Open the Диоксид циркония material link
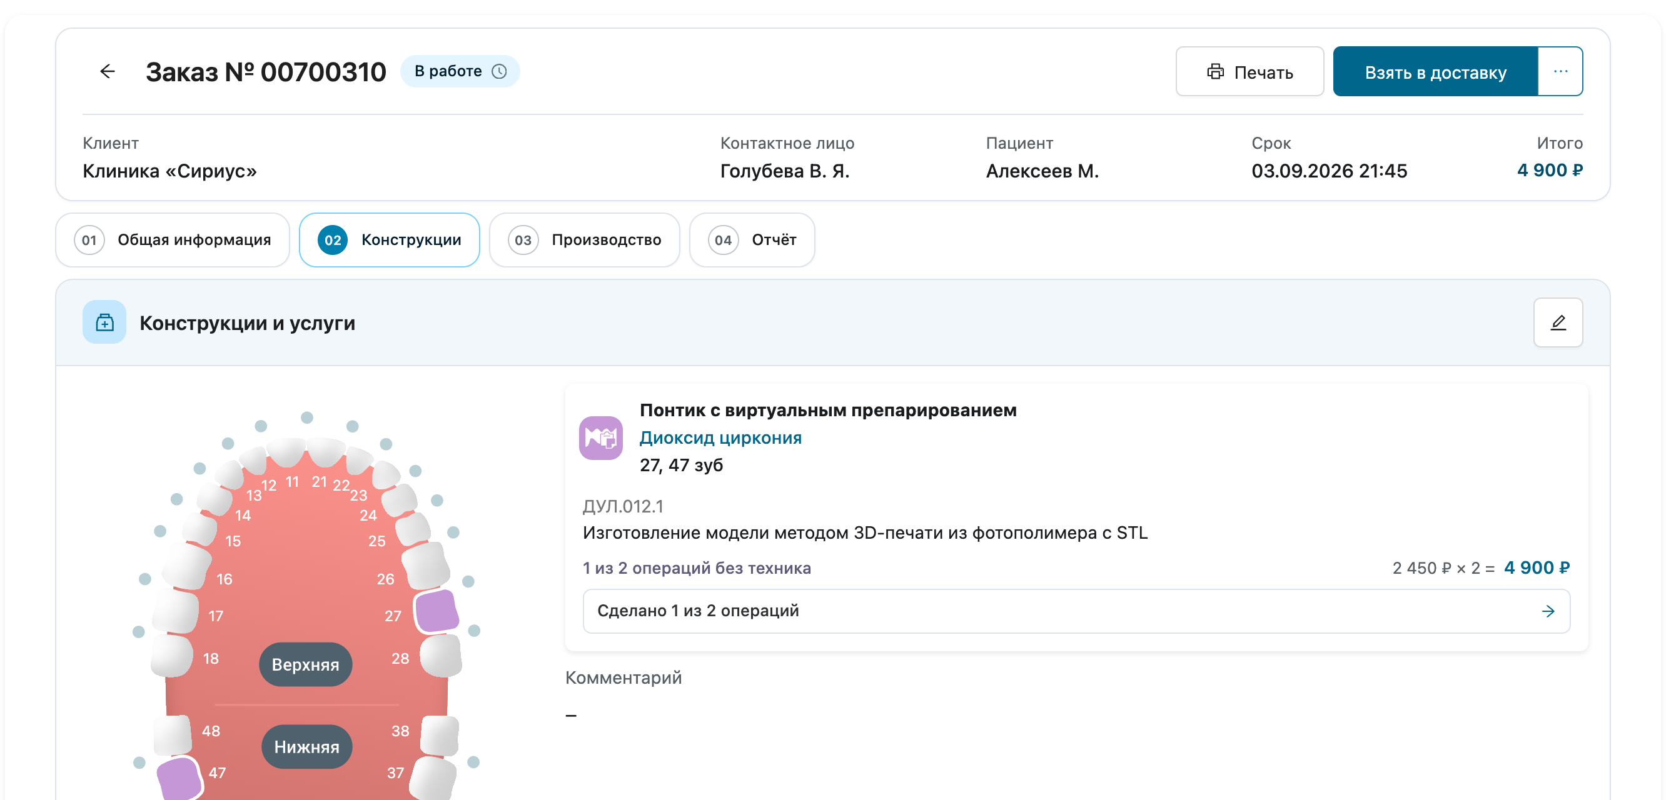The image size is (1676, 800). coord(720,437)
